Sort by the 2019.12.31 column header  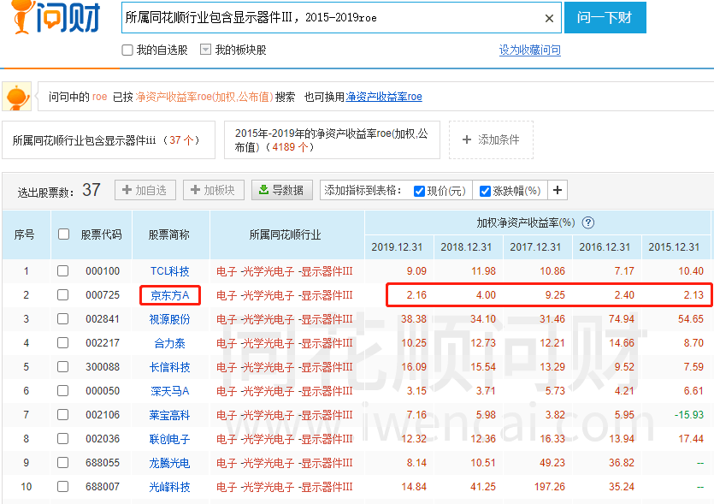[397, 247]
